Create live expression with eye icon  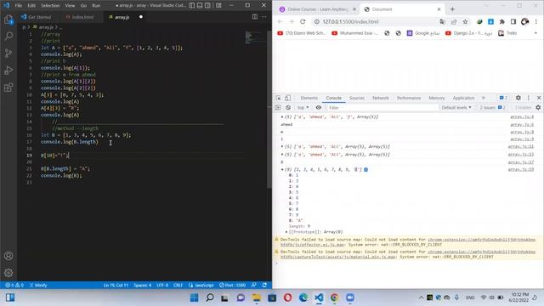(319, 108)
